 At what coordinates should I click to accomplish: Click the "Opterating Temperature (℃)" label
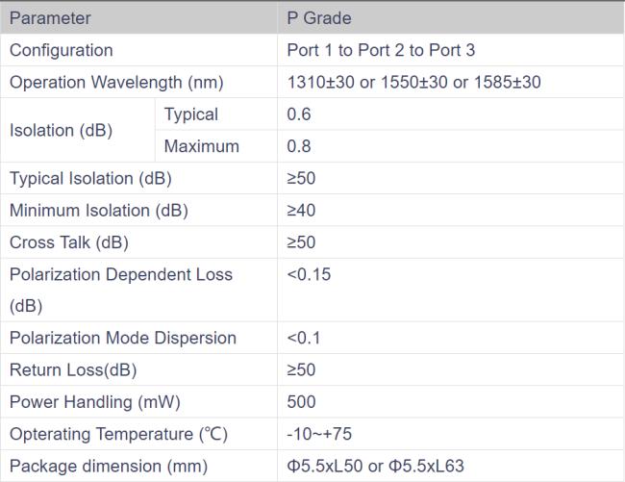[x=118, y=434]
